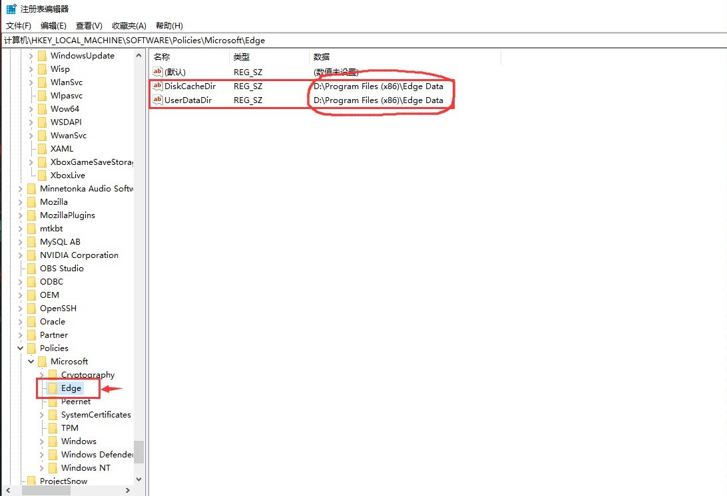Click tree pane horizontal scroll left arrow

pyautogui.click(x=8, y=490)
